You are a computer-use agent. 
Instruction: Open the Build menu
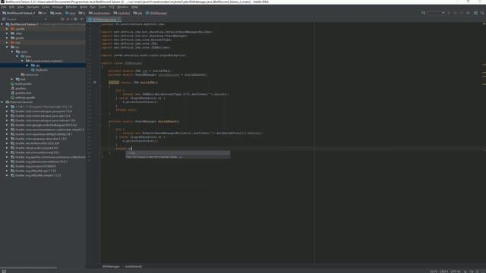[x=84, y=7]
